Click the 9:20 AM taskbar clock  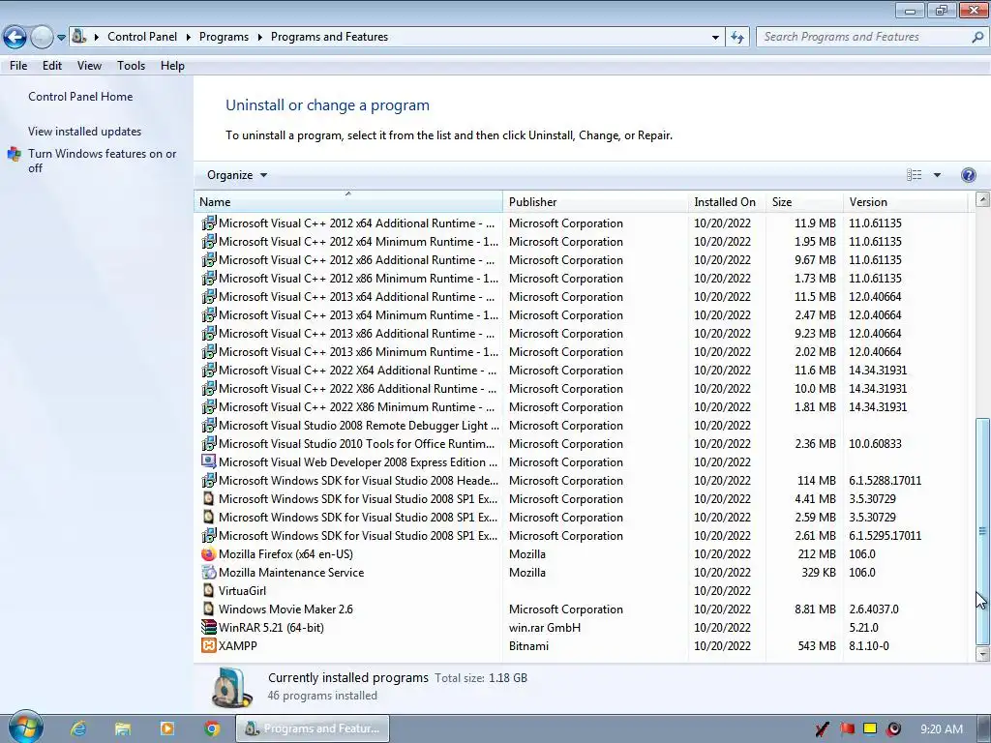(941, 729)
